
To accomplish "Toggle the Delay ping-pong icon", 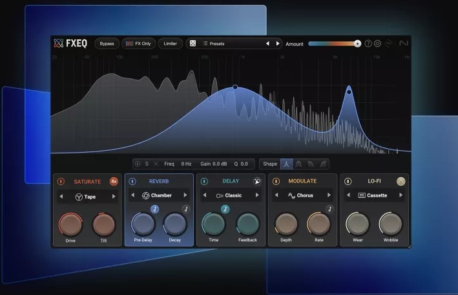I will [x=257, y=181].
